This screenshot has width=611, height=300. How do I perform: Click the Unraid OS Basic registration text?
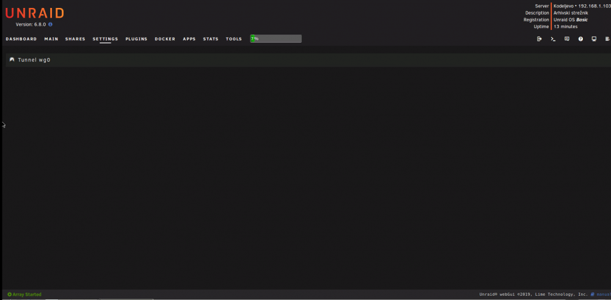coord(571,20)
